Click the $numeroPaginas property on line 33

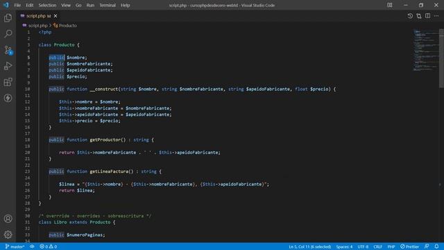click(x=85, y=235)
